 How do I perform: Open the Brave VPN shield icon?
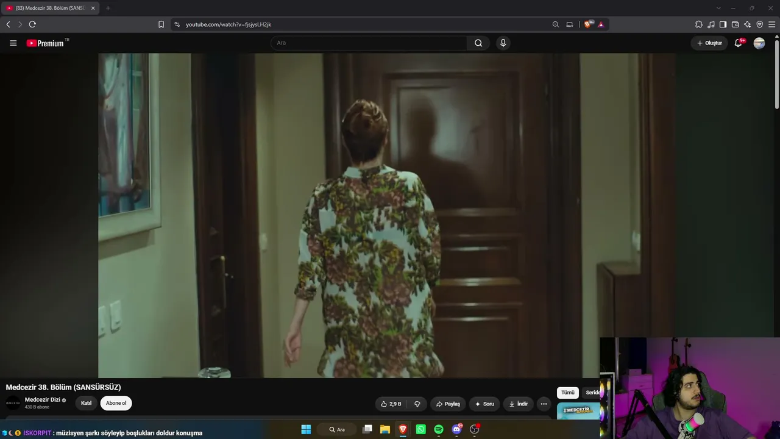[x=760, y=24]
